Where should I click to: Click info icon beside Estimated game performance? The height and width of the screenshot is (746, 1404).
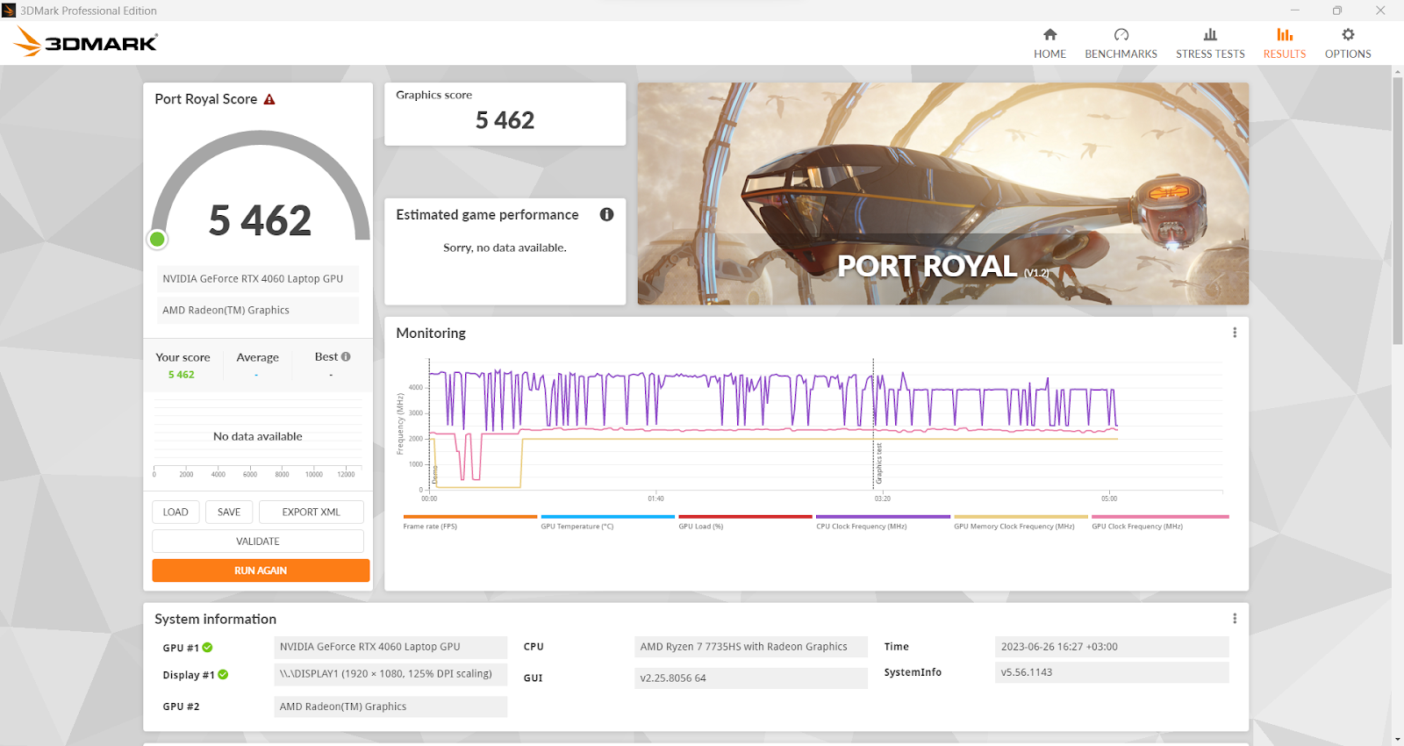(606, 215)
